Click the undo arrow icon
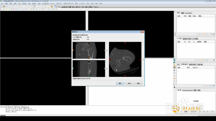The width and height of the screenshot is (216, 121). click(x=23, y=6)
